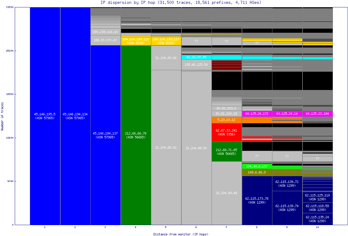This screenshot has width=348, height=236.
Task: Click the chart title text
Action: 181,2
